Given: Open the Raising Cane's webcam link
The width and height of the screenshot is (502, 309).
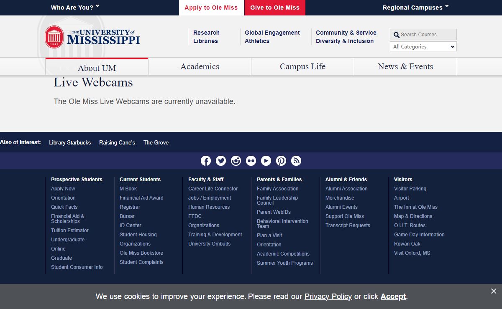Looking at the screenshot, I should point(117,142).
